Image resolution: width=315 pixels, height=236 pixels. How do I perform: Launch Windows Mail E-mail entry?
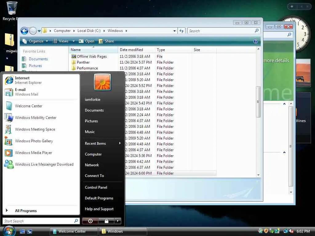(x=41, y=92)
